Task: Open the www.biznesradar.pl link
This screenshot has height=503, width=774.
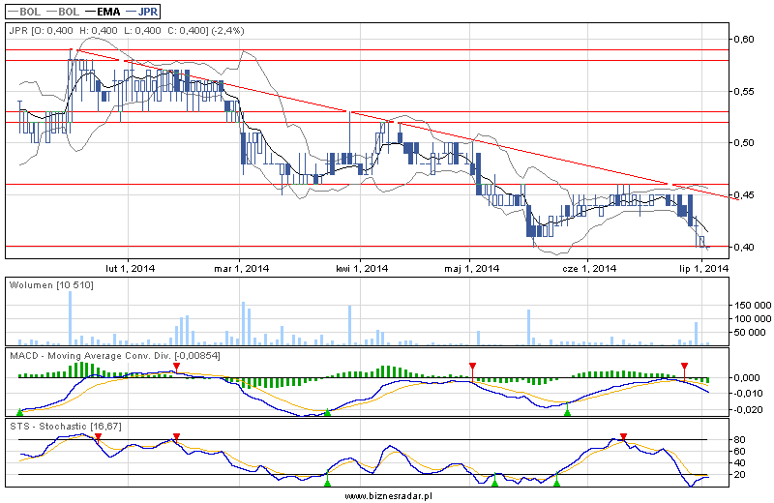Action: (x=389, y=496)
